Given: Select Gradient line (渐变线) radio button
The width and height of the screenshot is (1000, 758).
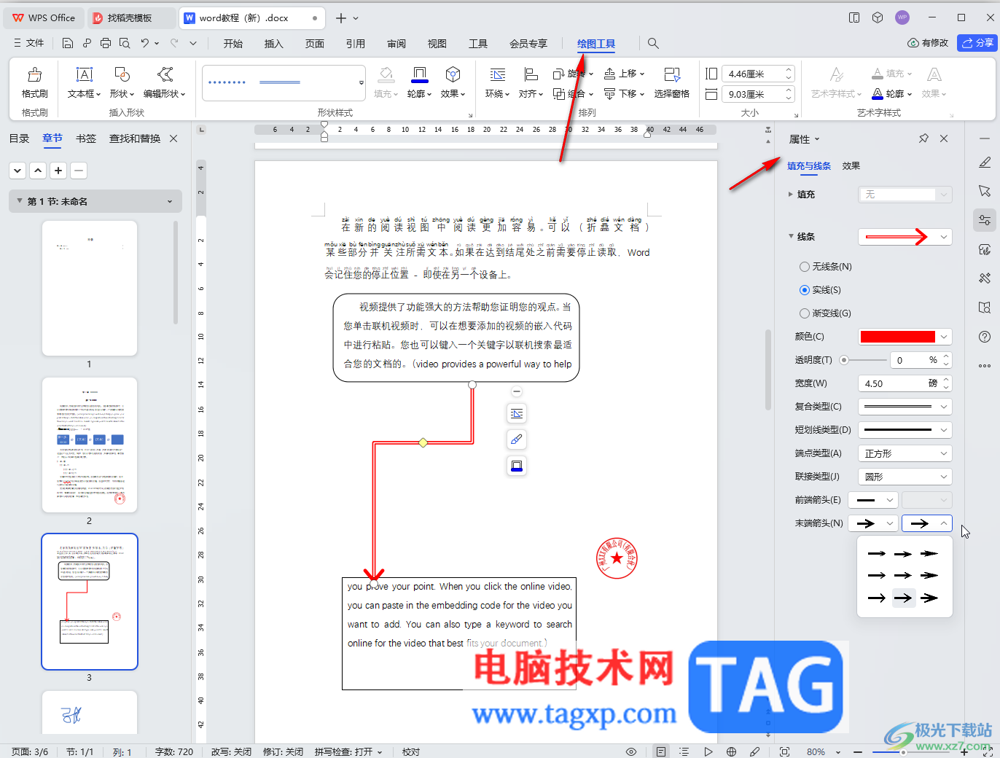Looking at the screenshot, I should pos(805,313).
